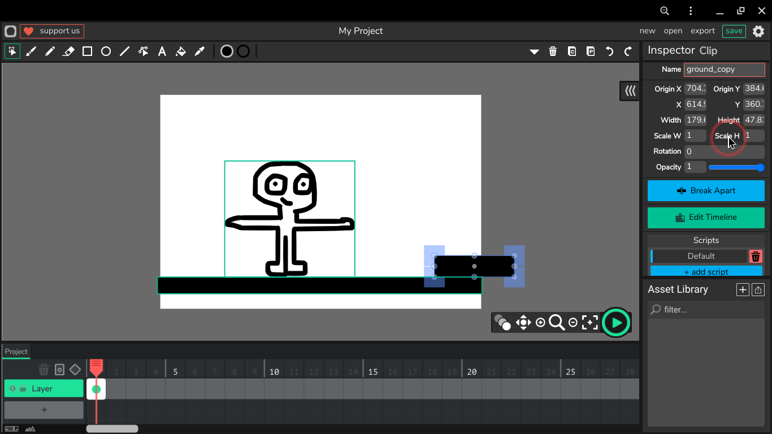This screenshot has width=772, height=434.
Task: Delete selection with the toolbar trash icon
Action: (x=553, y=51)
